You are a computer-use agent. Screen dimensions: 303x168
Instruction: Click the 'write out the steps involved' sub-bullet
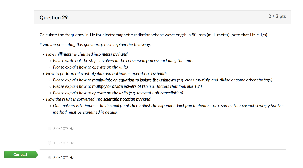tap(123, 61)
